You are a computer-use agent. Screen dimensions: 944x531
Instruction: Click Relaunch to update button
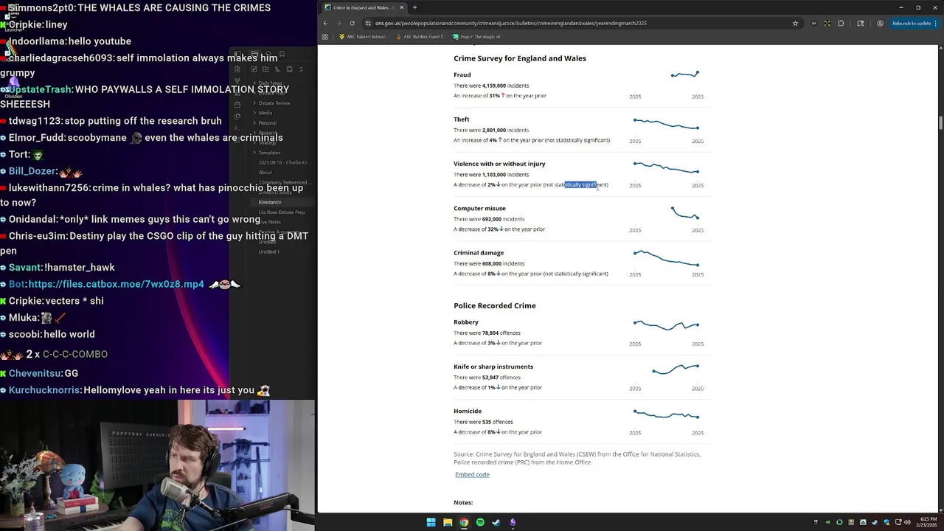point(914,23)
